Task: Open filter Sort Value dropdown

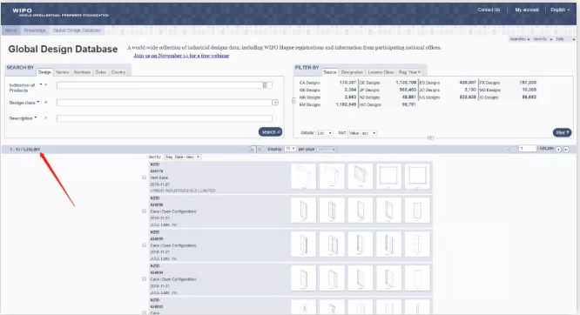Action: [362, 133]
